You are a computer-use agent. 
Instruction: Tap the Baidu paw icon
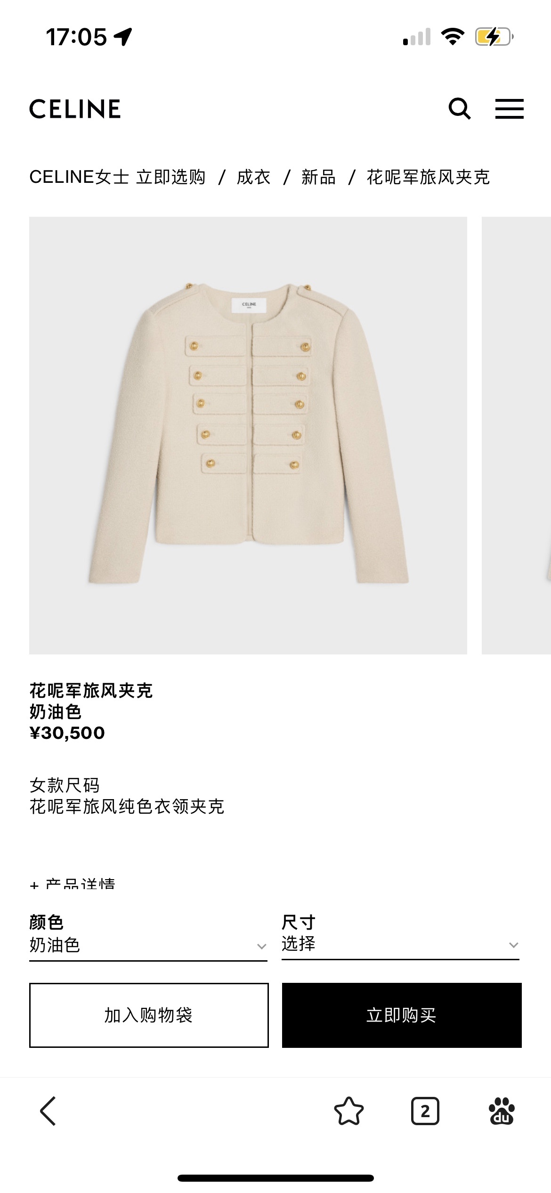point(502,1111)
